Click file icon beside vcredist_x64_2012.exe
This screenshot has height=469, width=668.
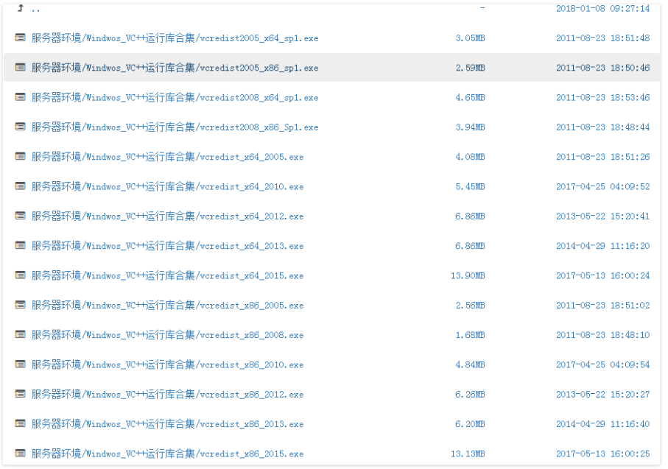(20, 216)
